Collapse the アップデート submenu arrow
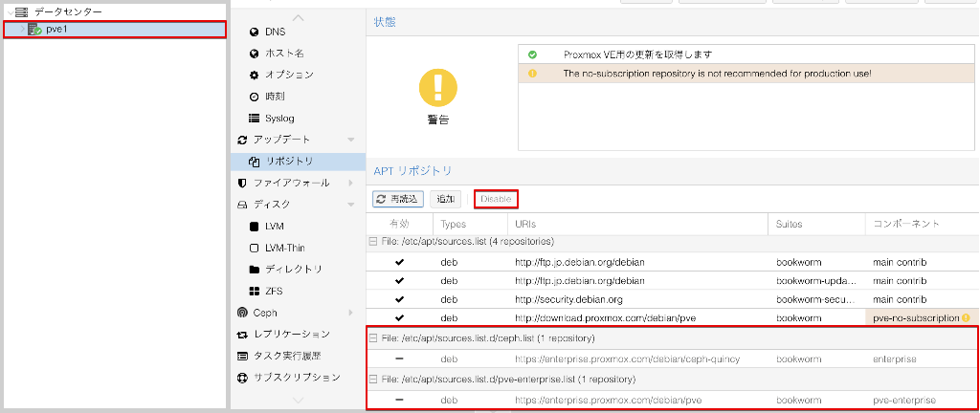The width and height of the screenshot is (980, 413). click(x=350, y=140)
